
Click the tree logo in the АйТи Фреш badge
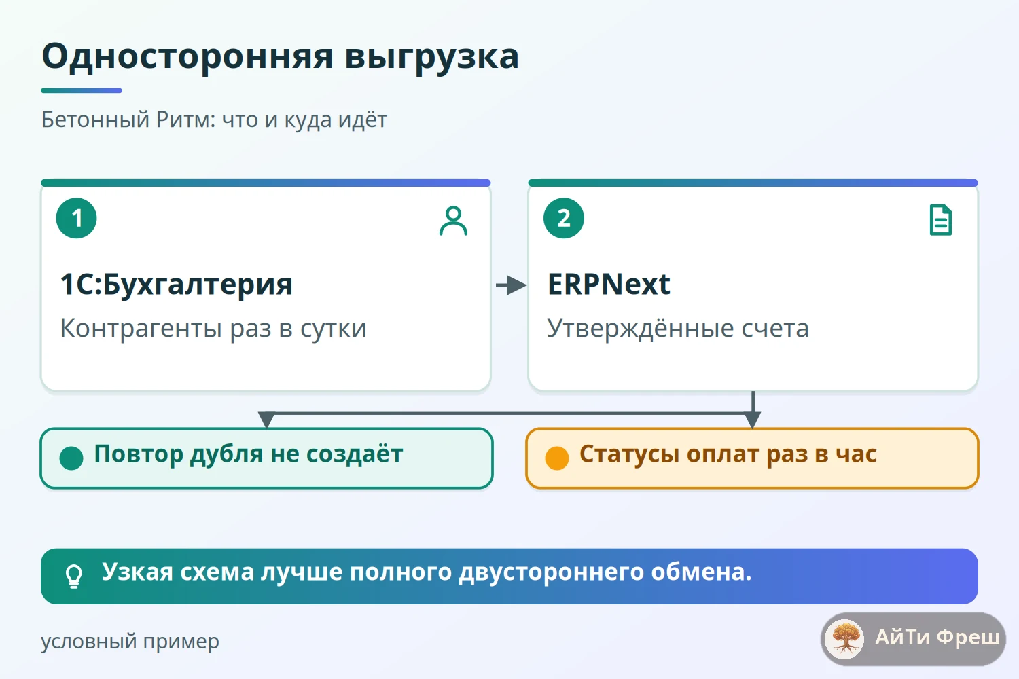click(845, 639)
